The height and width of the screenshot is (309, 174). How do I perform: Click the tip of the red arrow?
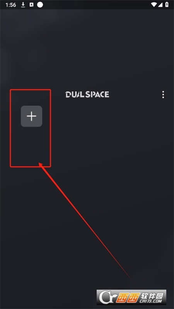click(x=39, y=163)
